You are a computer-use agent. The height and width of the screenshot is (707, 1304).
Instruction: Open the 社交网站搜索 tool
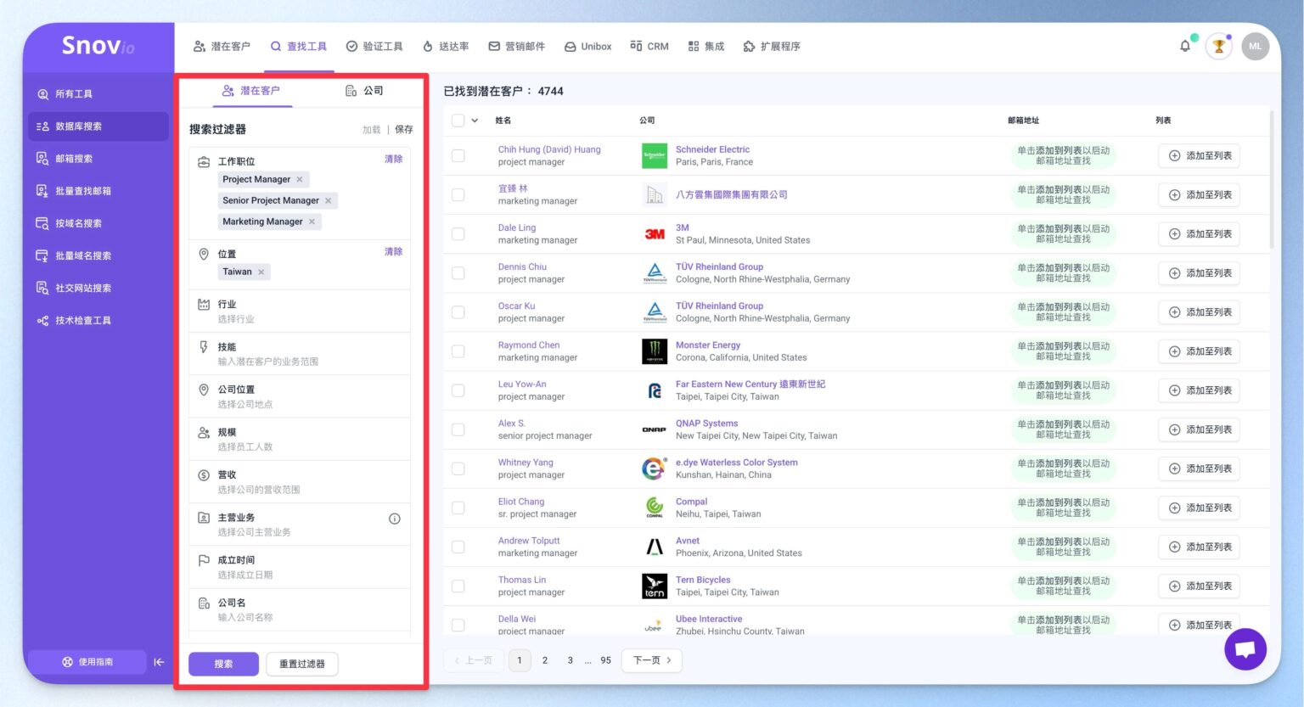pyautogui.click(x=85, y=288)
